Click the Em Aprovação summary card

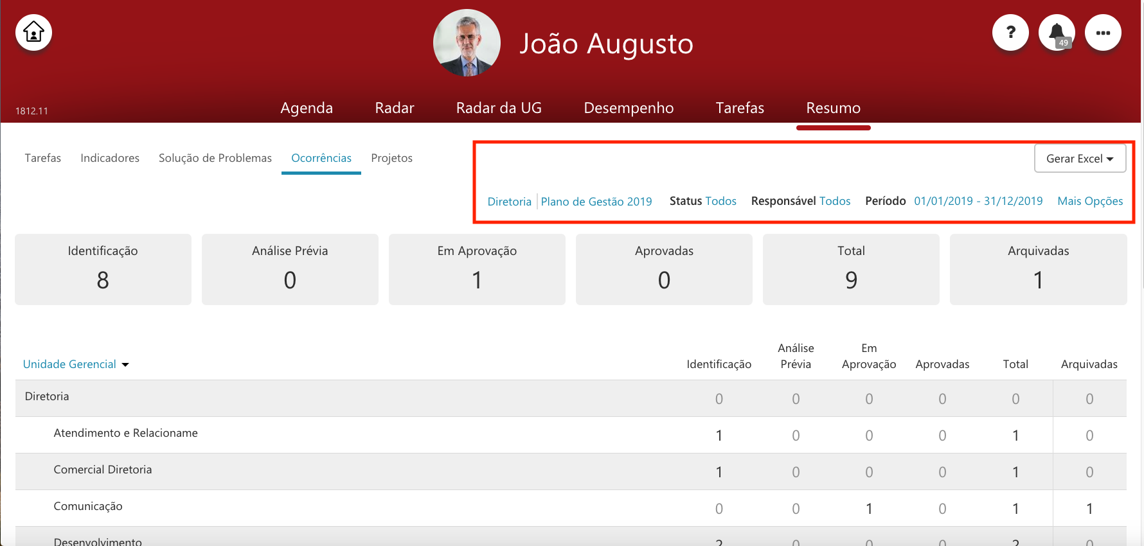pos(477,269)
